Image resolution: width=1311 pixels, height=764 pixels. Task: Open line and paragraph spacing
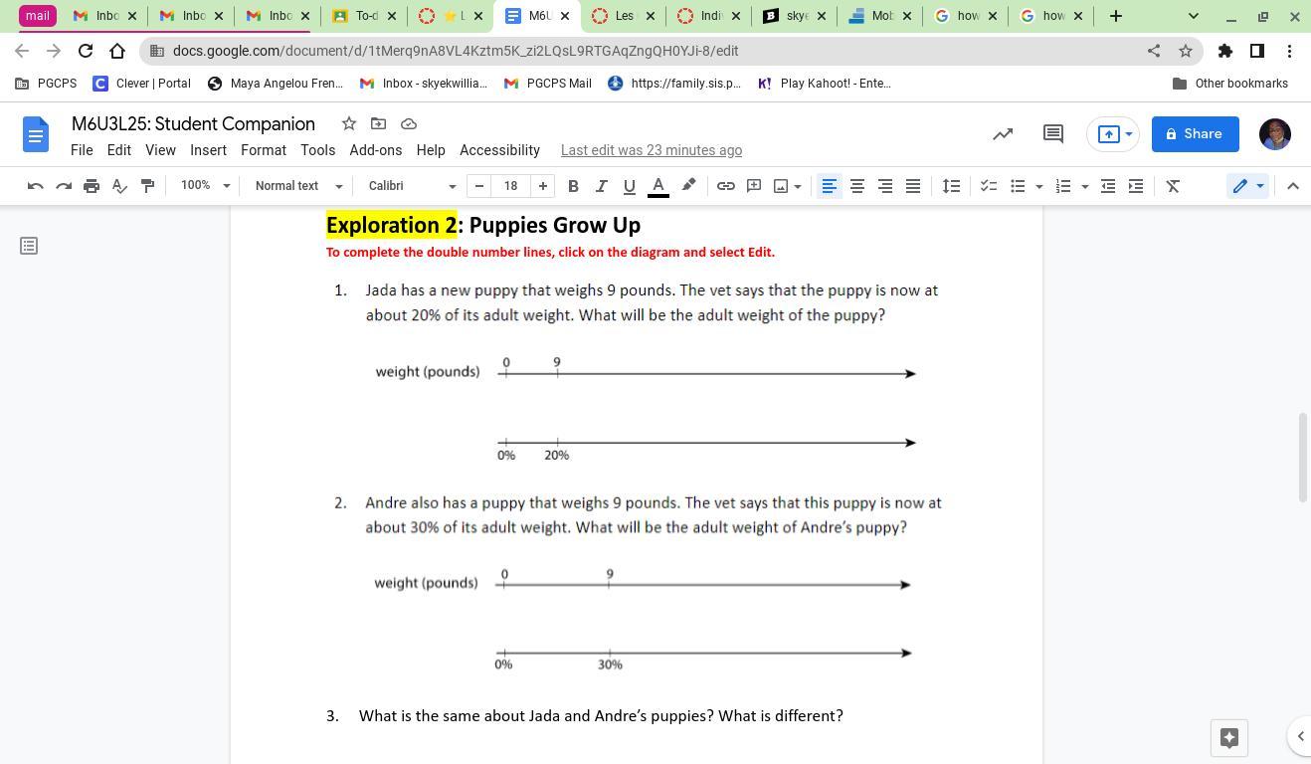pos(951,186)
